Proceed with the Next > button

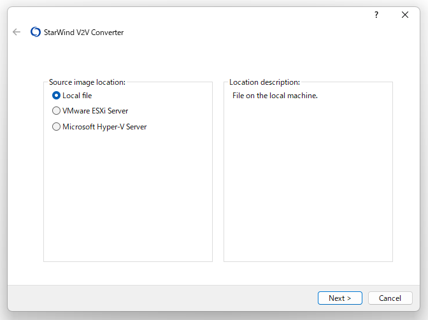(x=340, y=298)
